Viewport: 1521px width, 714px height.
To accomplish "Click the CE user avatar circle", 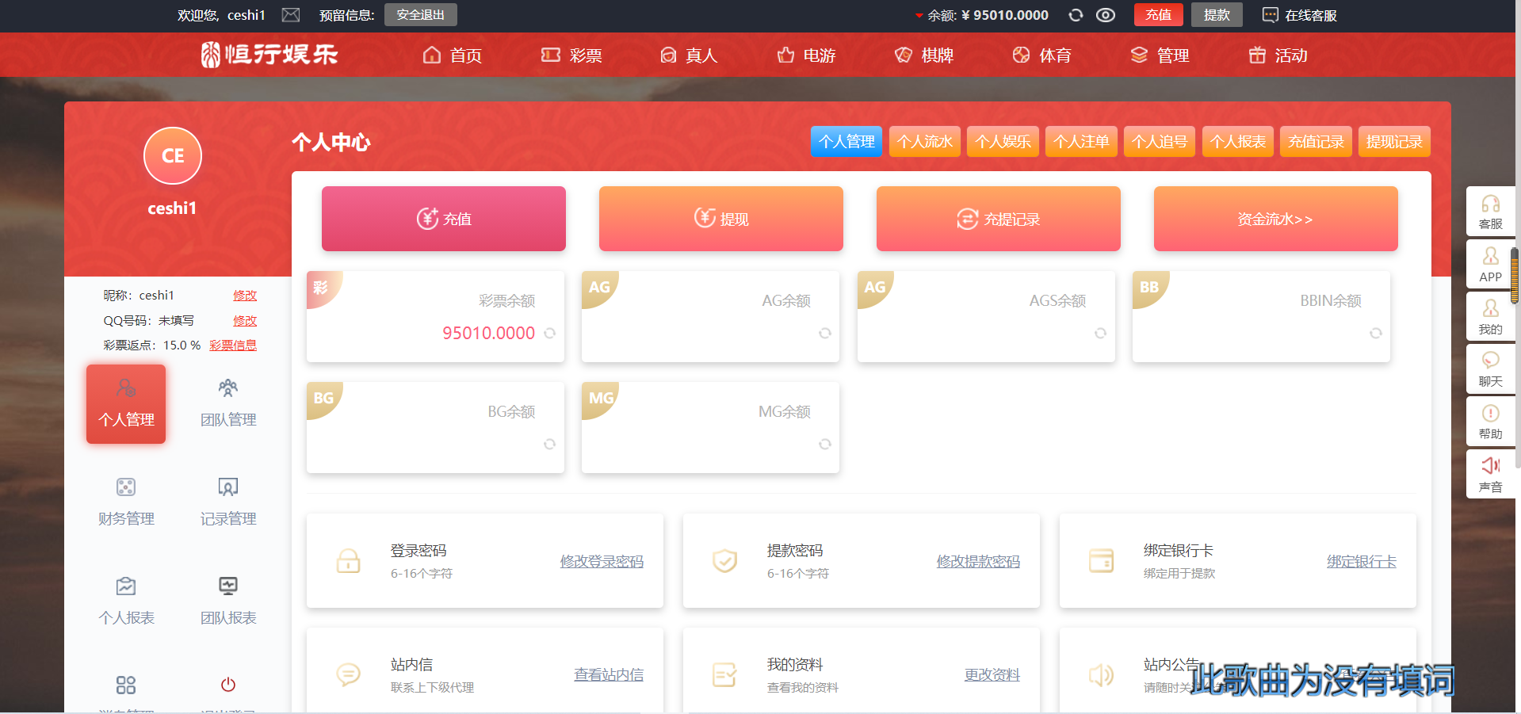I will tap(173, 156).
